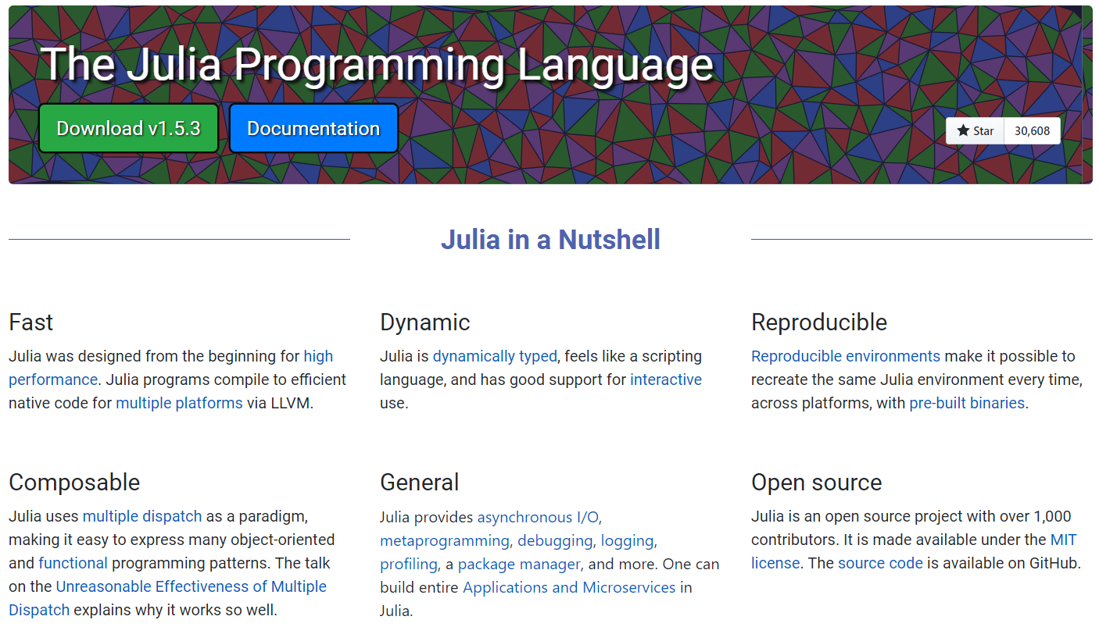
Task: Click the 'General' section heading
Action: click(420, 482)
